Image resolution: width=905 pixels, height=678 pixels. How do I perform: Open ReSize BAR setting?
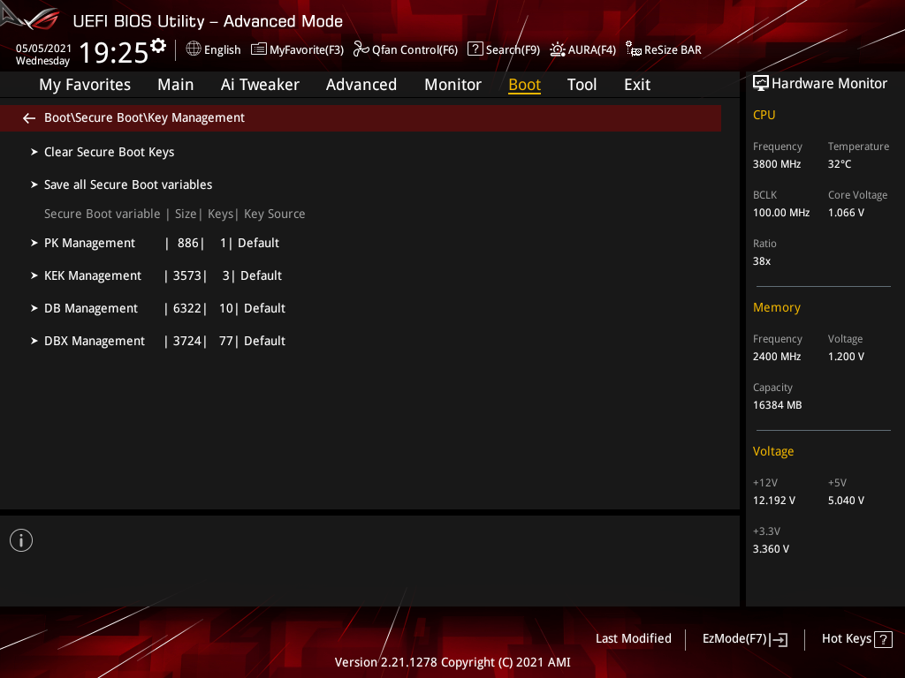pos(673,50)
